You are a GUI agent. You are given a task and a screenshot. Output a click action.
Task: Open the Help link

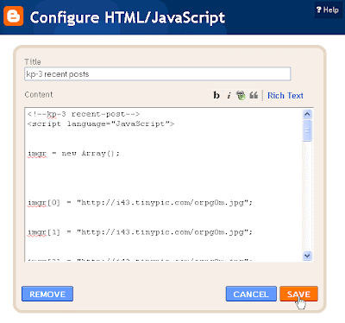[x=328, y=10]
